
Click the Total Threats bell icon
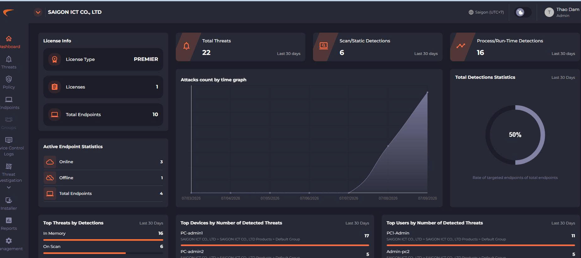pos(186,46)
